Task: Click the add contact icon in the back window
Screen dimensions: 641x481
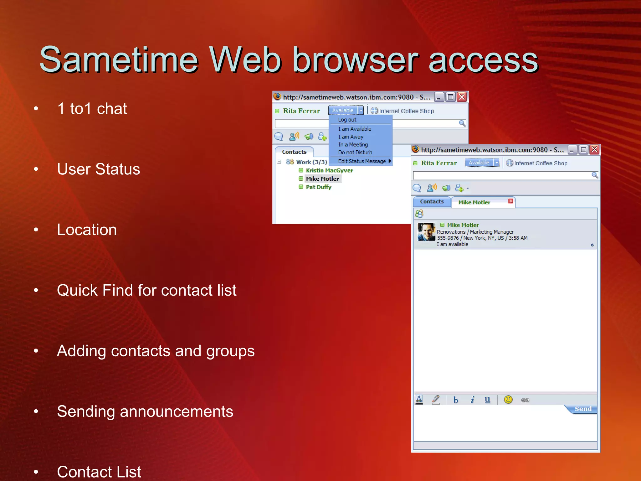Action: 322,137
